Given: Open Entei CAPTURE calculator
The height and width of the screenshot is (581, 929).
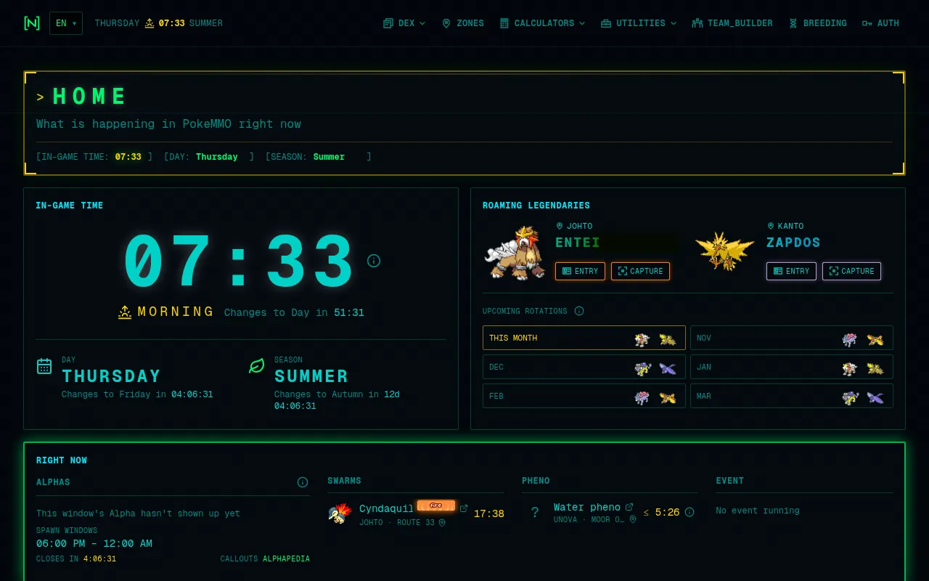Looking at the screenshot, I should (x=640, y=271).
